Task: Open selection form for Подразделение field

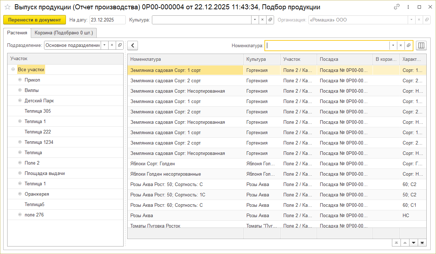Action: [x=120, y=45]
